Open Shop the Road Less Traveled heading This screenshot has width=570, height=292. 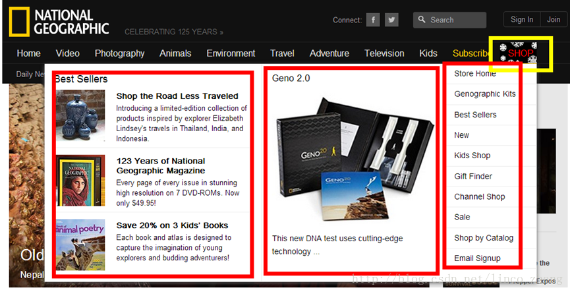[x=177, y=96]
